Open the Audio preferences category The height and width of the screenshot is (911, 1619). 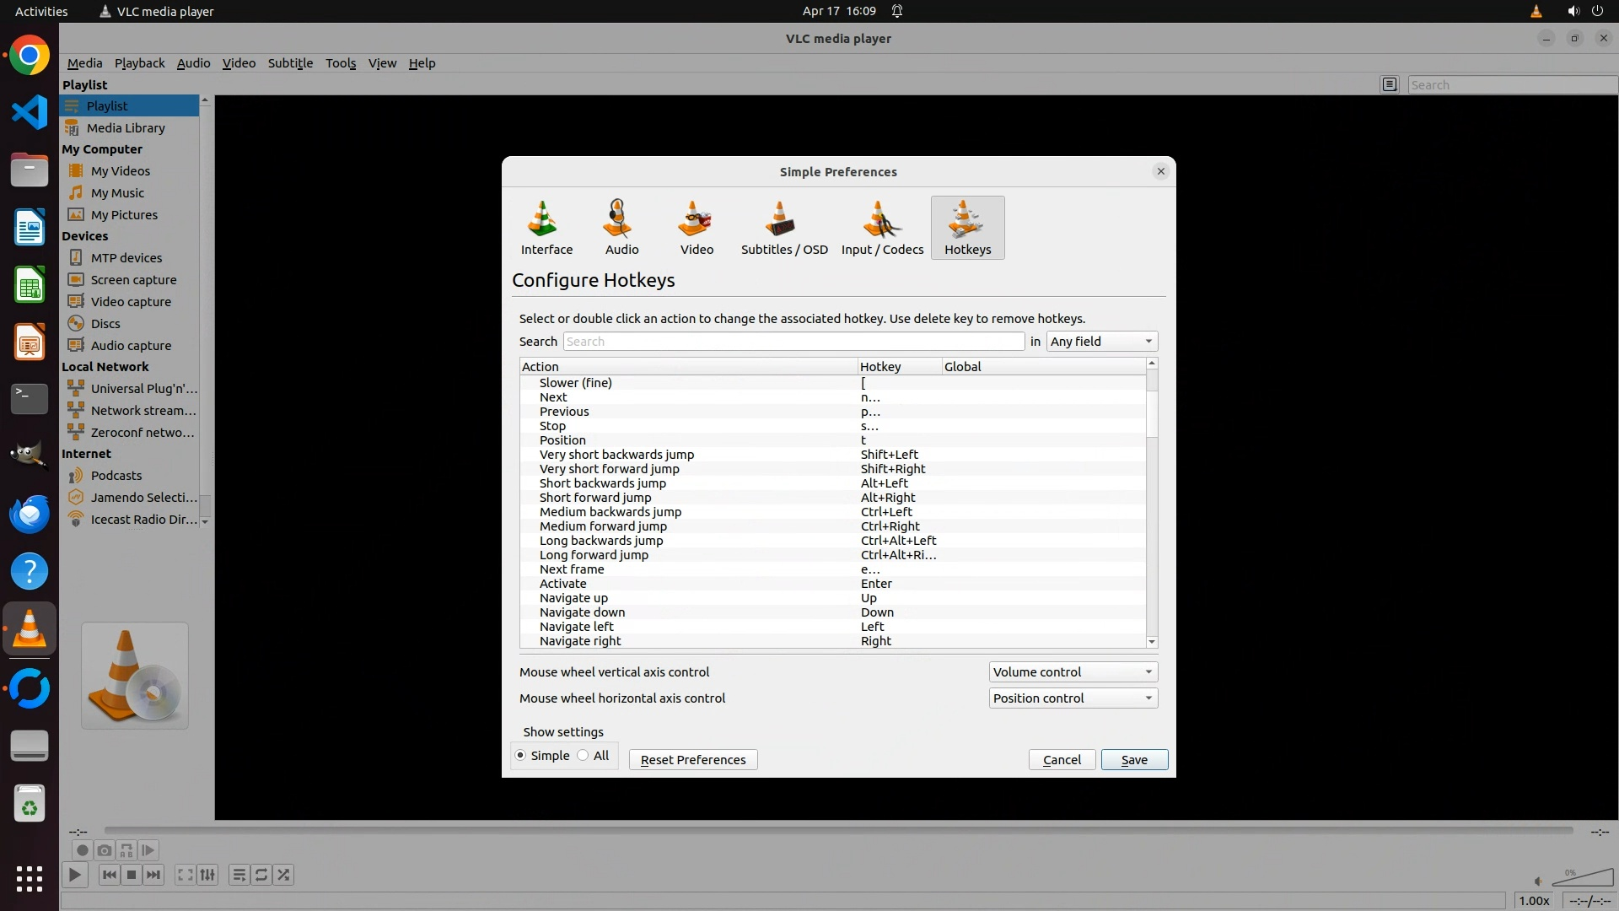621,227
